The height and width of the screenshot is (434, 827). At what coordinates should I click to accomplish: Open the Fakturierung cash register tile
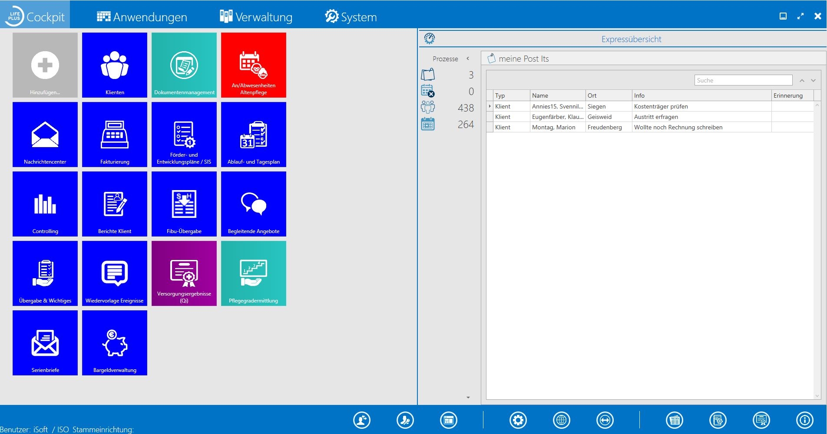tap(115, 135)
